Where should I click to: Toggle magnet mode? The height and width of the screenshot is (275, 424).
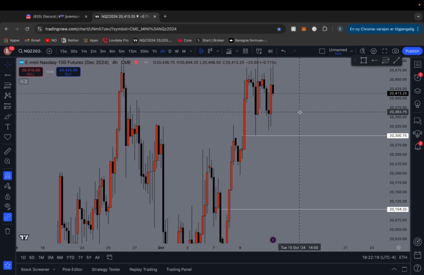pos(8,176)
